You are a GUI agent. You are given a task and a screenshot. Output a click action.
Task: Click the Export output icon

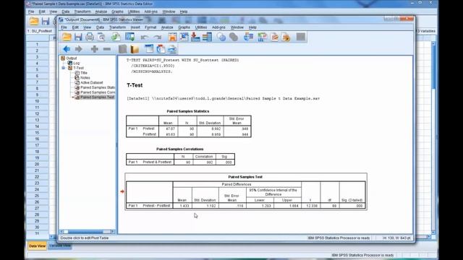tap(116, 37)
